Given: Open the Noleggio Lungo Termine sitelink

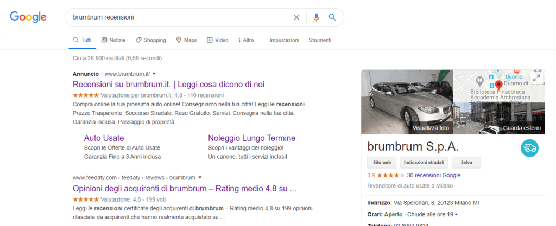Looking at the screenshot, I should 252,138.
